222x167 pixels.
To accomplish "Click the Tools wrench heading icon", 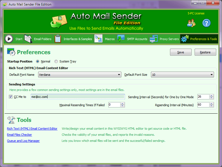I will pos(11,120).
